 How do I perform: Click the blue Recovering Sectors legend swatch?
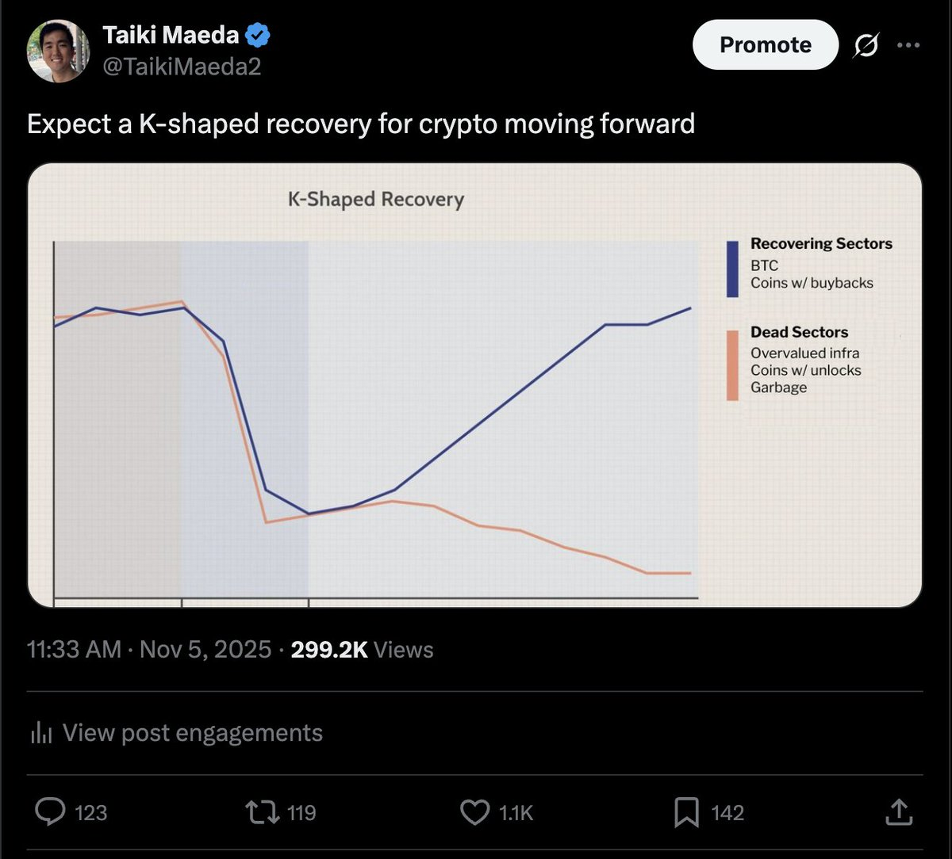coord(732,269)
